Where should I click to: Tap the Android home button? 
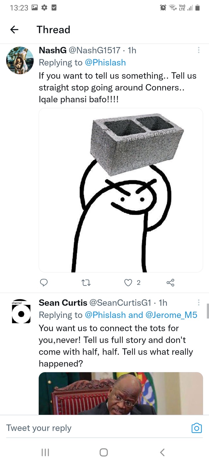[104, 452]
